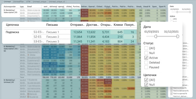Select the Письмо 3 row

point(53,41)
